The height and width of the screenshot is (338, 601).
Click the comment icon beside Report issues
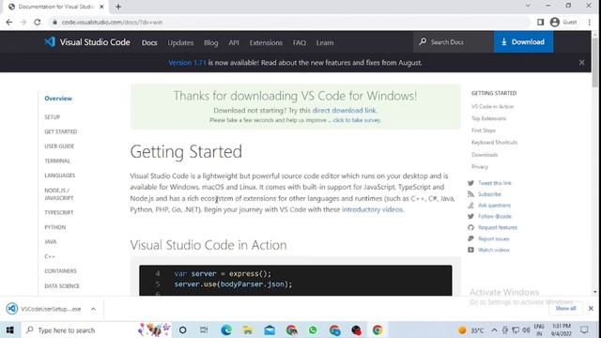click(x=470, y=238)
